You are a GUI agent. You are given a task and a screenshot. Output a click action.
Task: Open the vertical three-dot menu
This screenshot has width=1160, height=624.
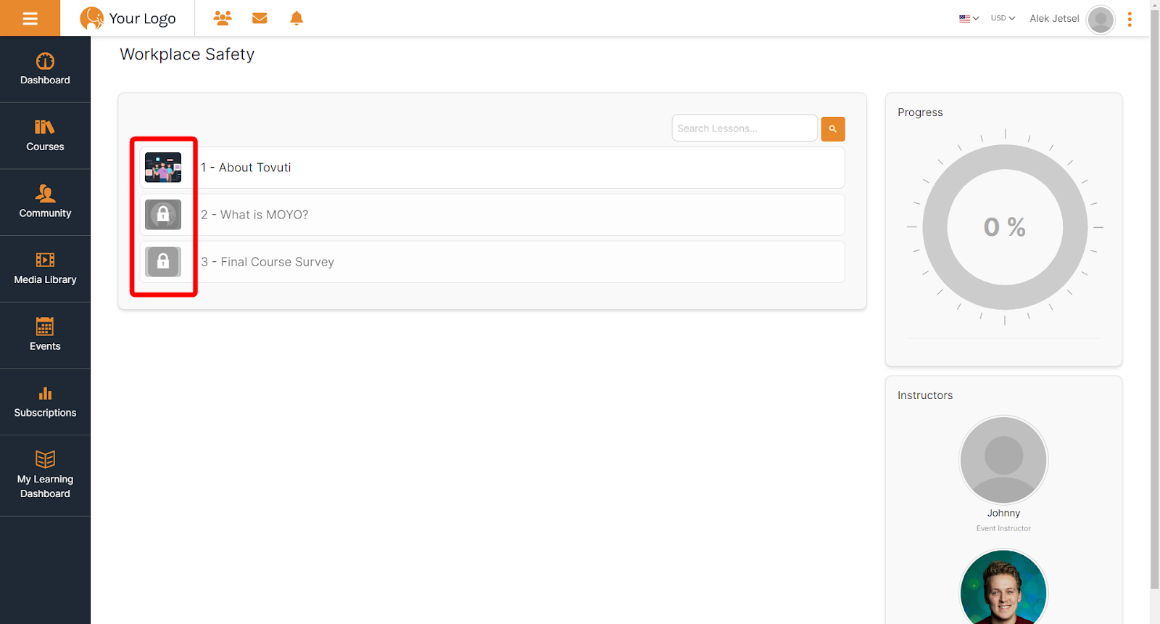click(x=1130, y=20)
